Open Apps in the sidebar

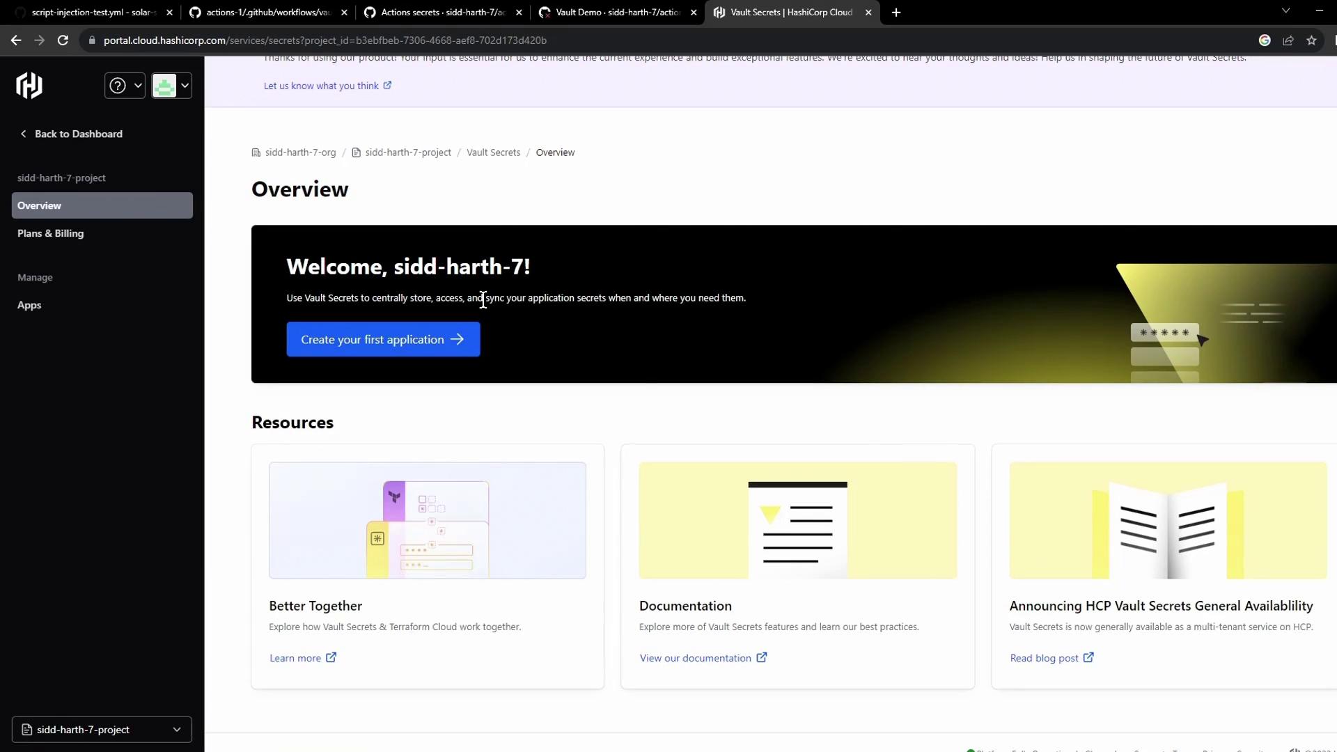point(29,305)
